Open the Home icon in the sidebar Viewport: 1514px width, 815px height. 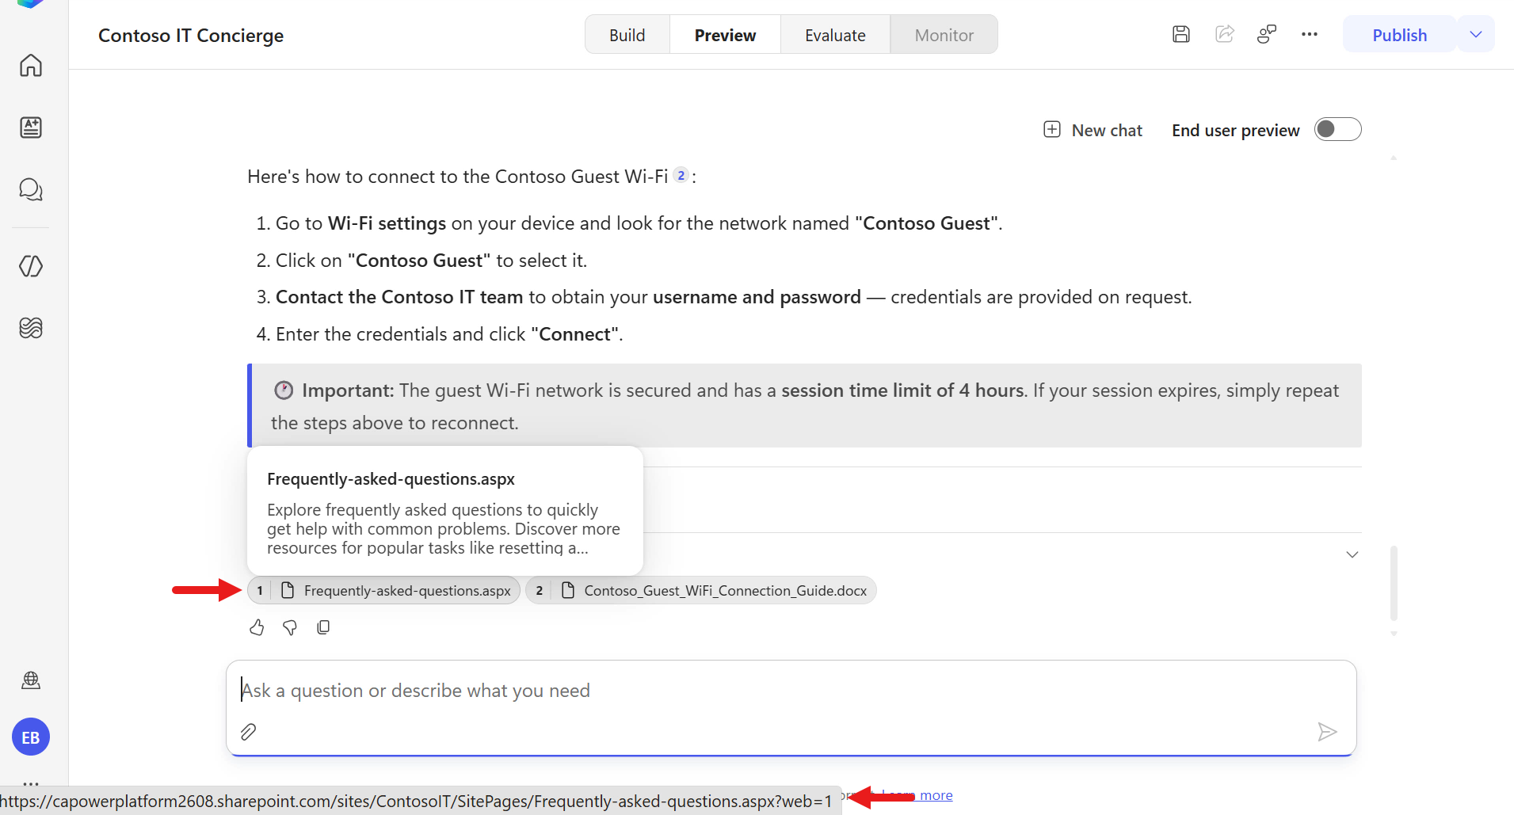click(31, 65)
